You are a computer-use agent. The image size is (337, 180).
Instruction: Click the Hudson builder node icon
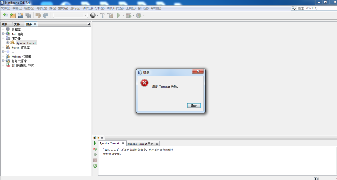(x=8, y=56)
